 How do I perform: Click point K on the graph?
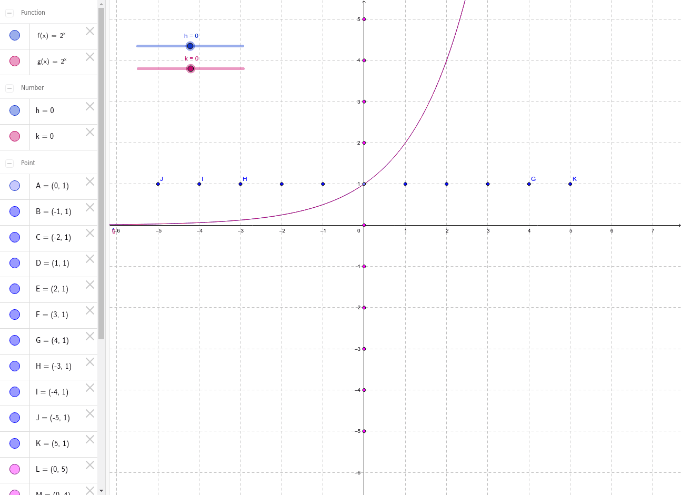click(x=570, y=184)
